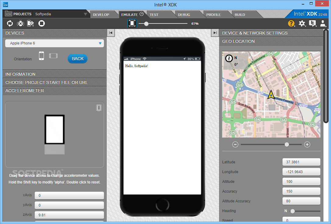Viewport: 331px width, 224px height.
Task: Switch to the BUILD tab
Action: [x=240, y=15]
